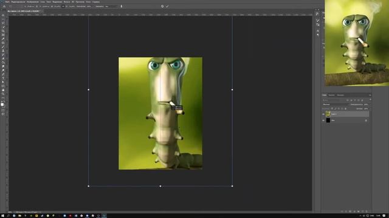Click the lock icon on Фон layer
389x218 pixels.
tap(366, 121)
